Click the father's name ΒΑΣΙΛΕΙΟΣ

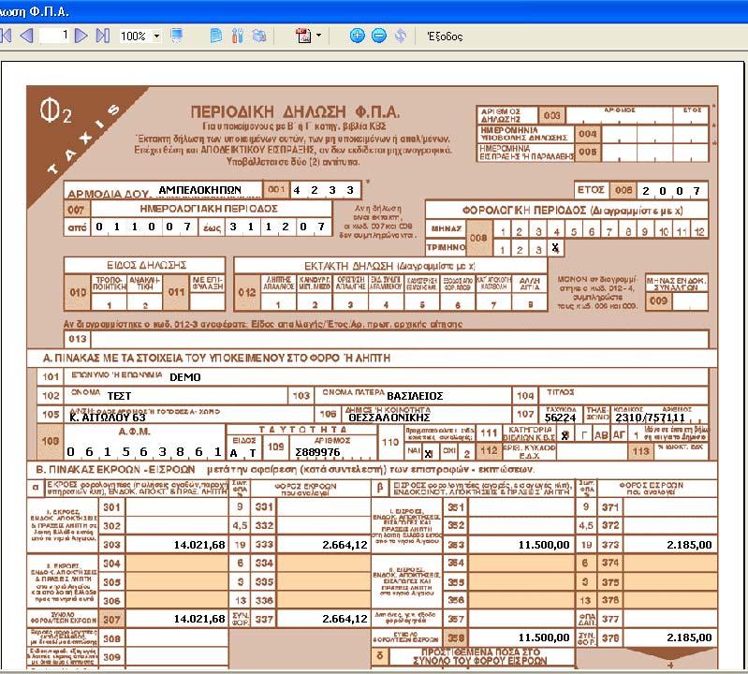pos(415,396)
